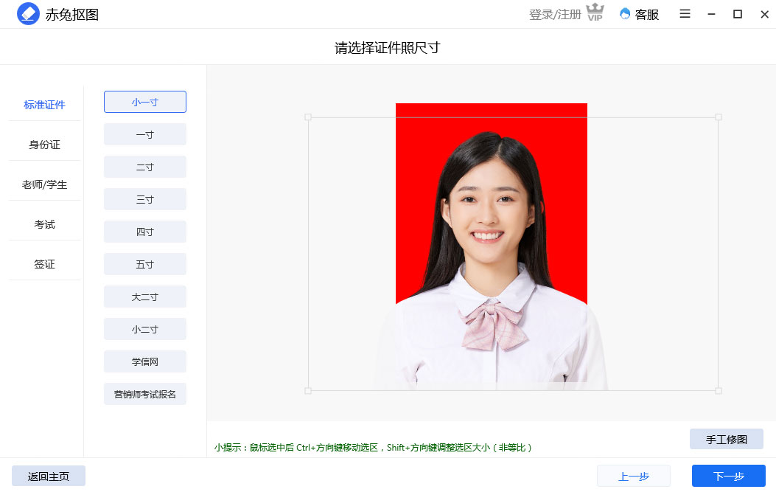Click 返回主页 to return home
Screen dimensions: 776x492
click(49, 477)
